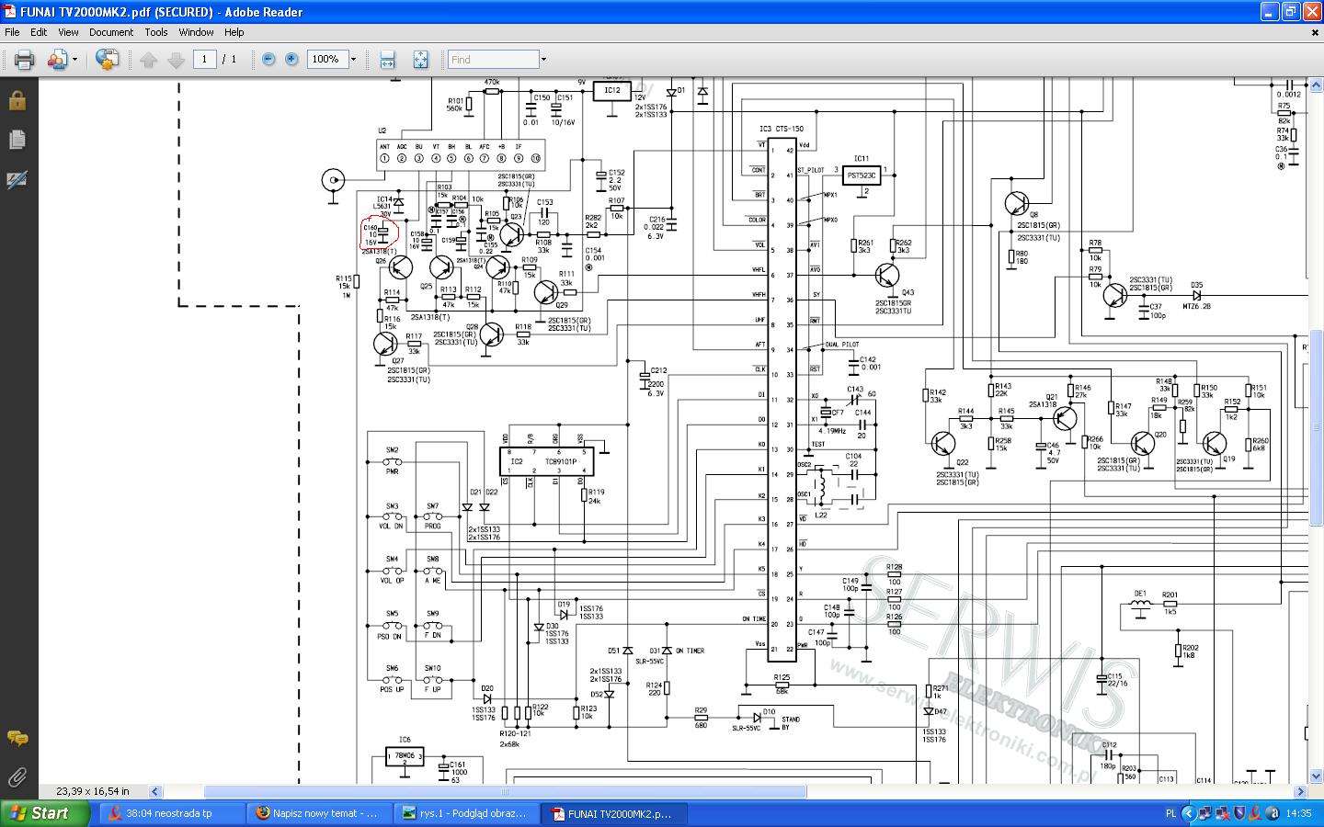Select the page number field

[x=204, y=60]
